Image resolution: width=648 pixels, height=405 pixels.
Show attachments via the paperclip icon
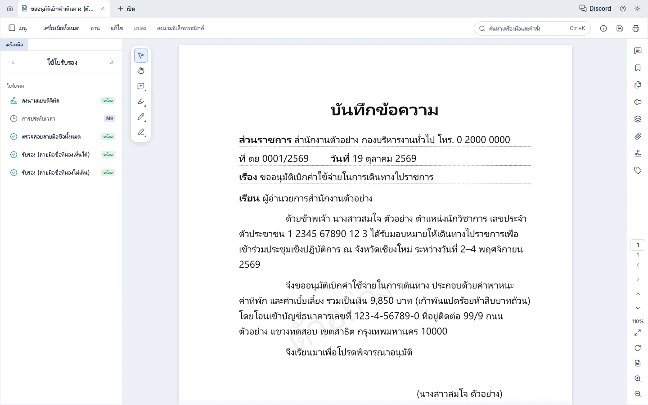click(638, 136)
